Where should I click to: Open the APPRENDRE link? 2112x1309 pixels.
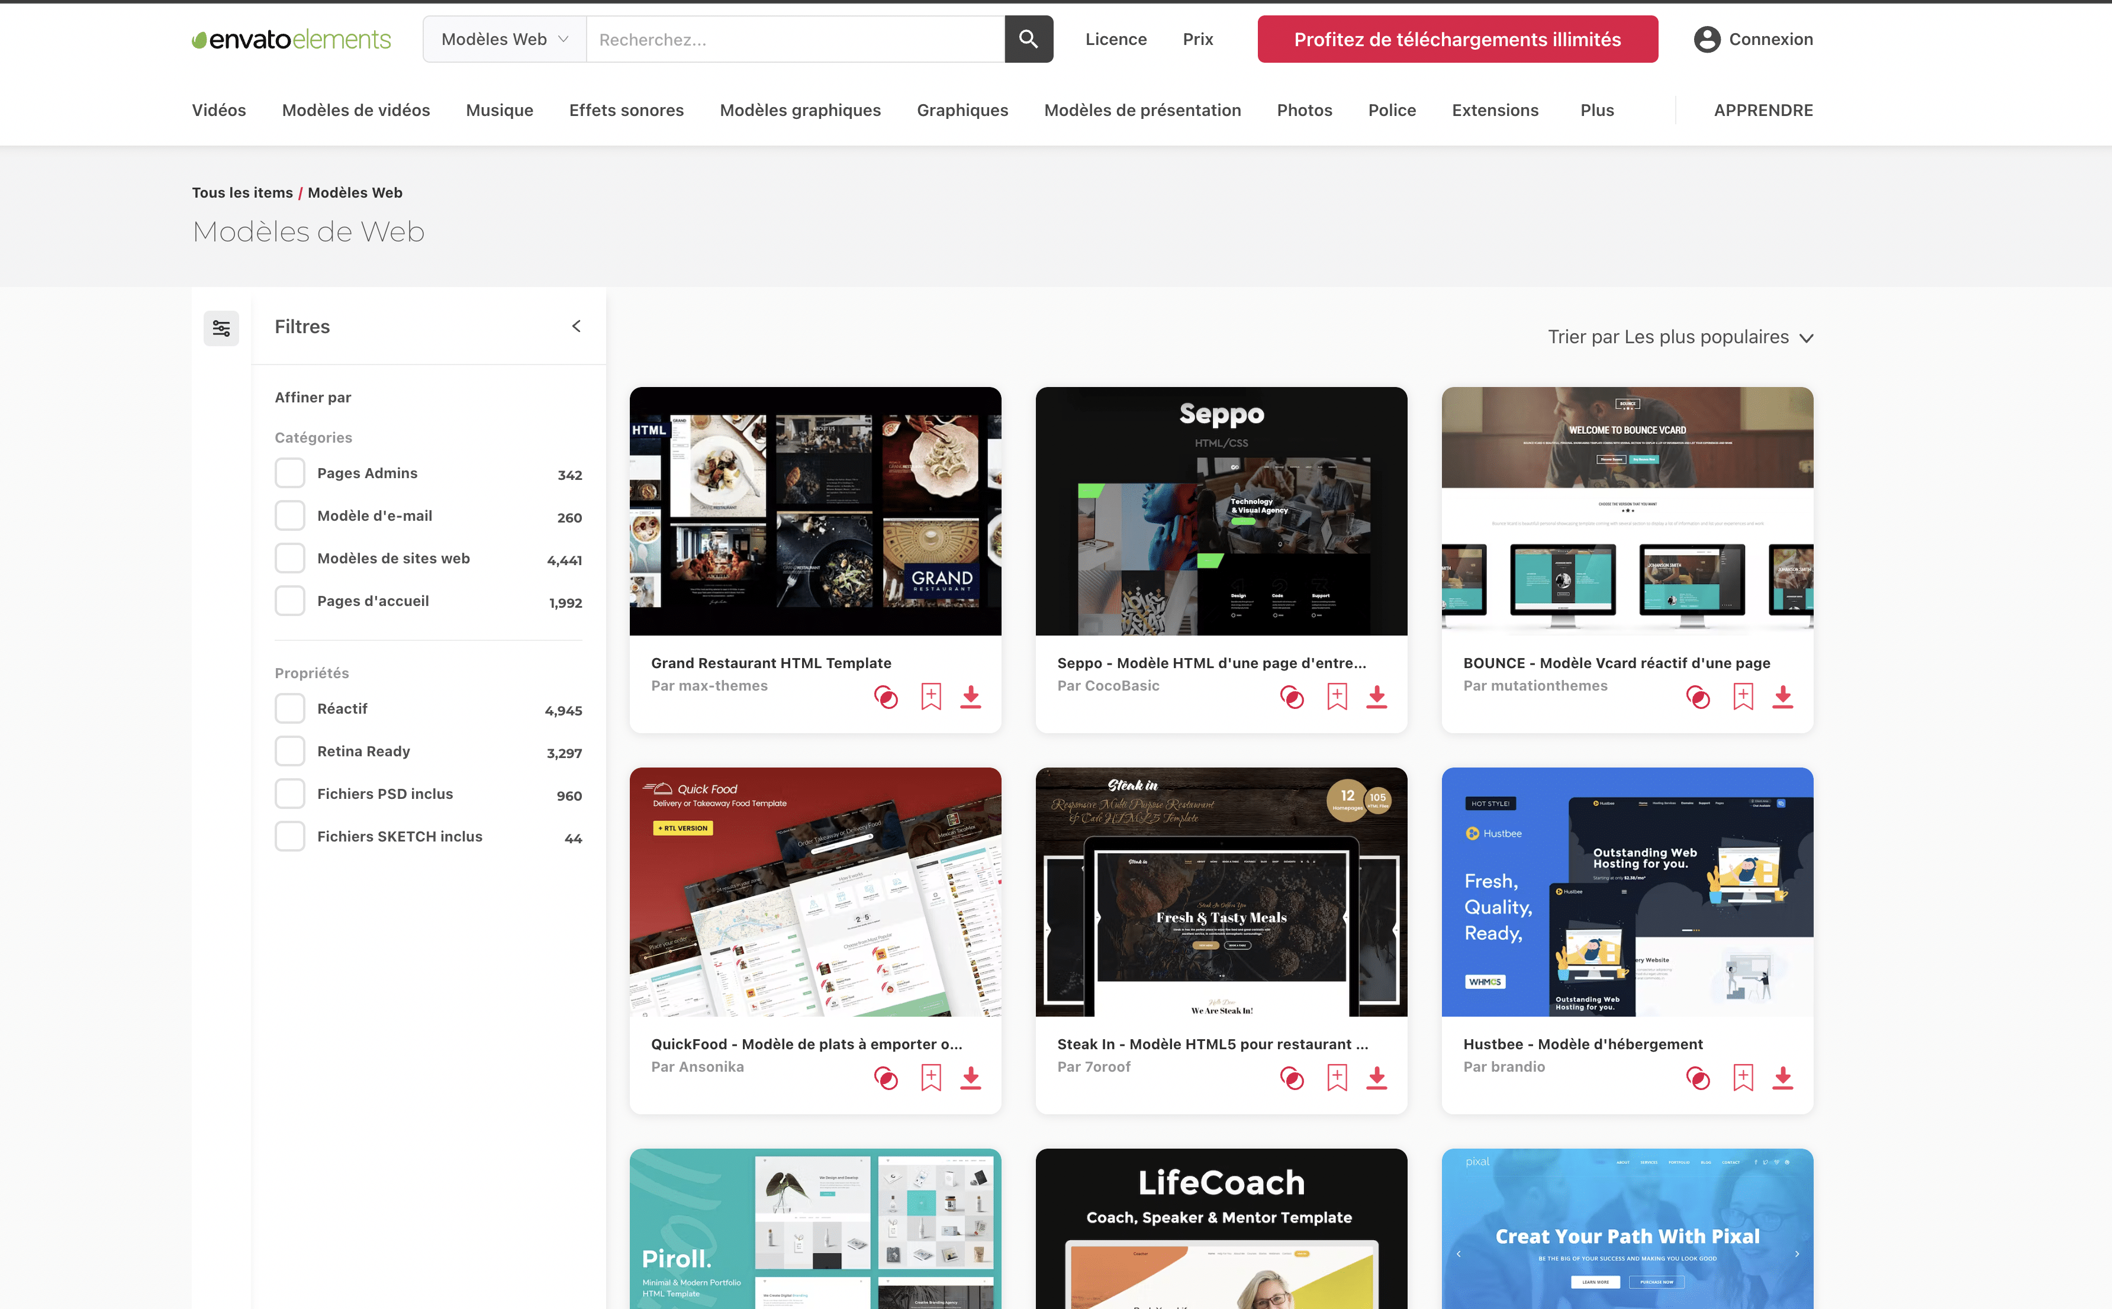click(1763, 110)
